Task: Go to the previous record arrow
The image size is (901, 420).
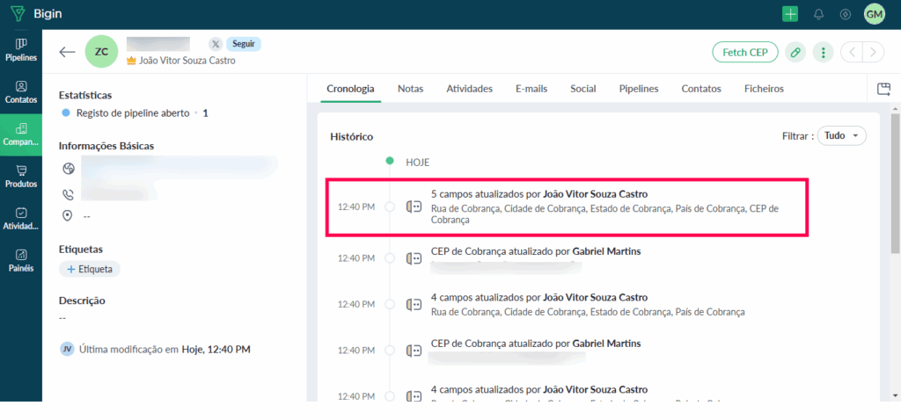Action: click(852, 53)
